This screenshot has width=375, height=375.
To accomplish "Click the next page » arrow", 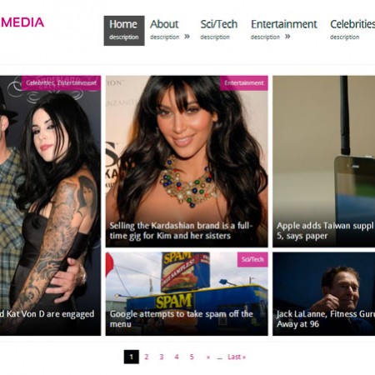I will pyautogui.click(x=208, y=357).
